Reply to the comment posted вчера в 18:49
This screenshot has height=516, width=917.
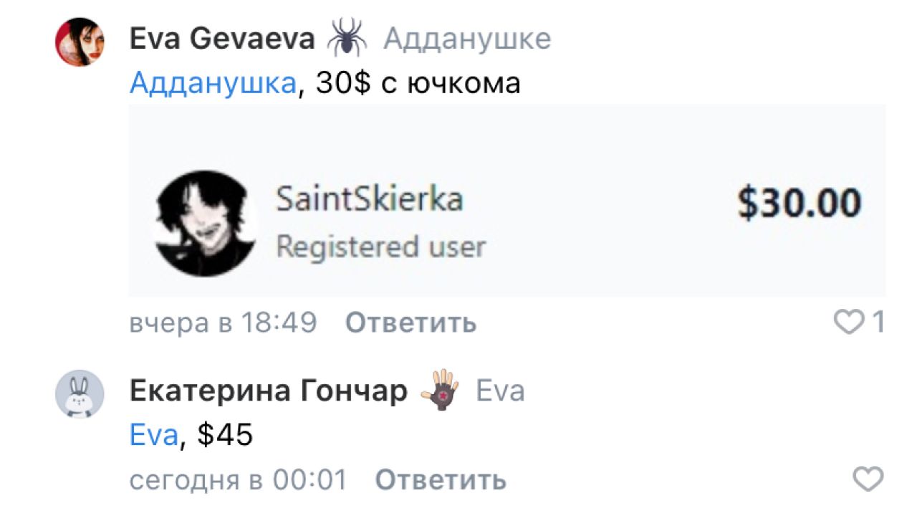411,323
